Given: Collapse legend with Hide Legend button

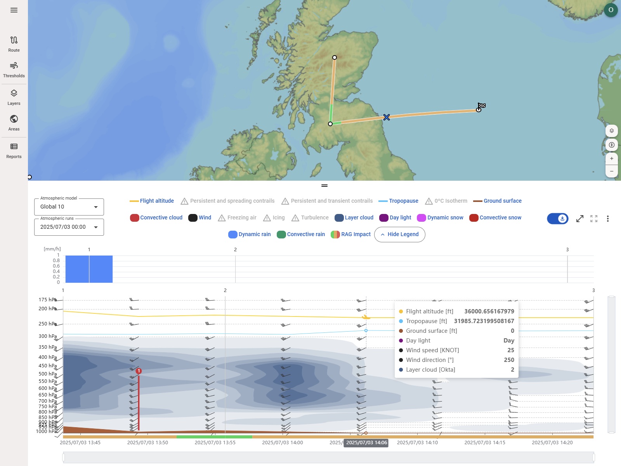Looking at the screenshot, I should pos(399,235).
